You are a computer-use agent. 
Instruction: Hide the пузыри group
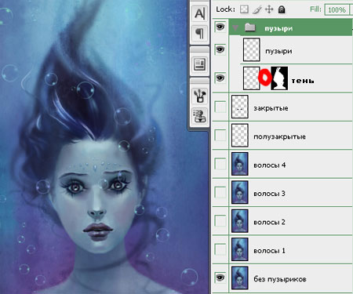point(220,27)
